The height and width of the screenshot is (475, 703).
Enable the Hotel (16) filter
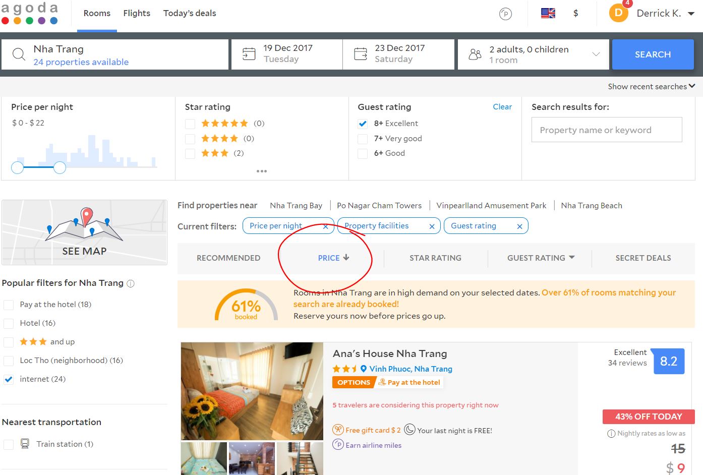click(9, 323)
